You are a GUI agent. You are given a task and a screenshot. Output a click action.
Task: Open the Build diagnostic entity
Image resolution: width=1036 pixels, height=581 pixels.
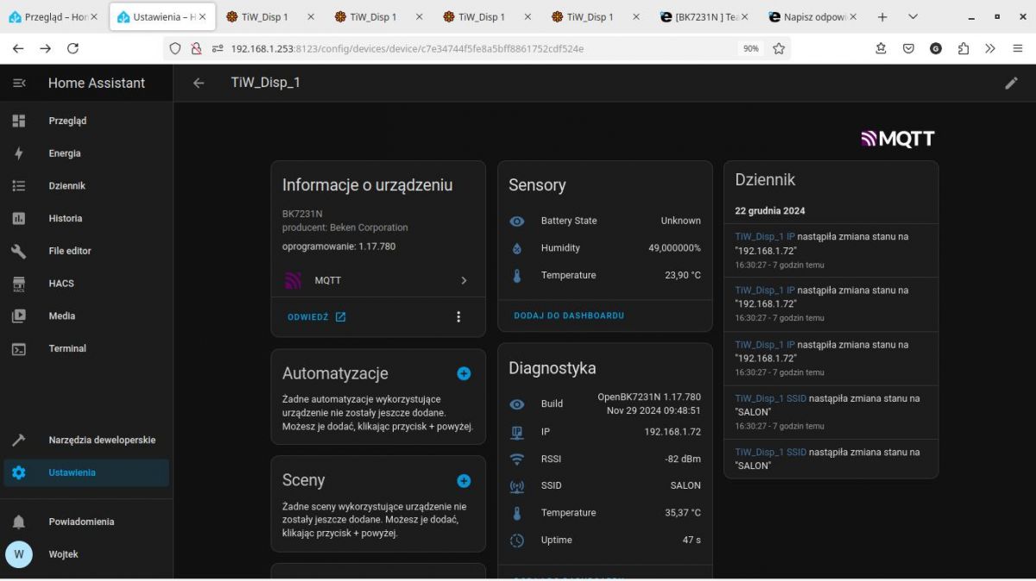(604, 403)
